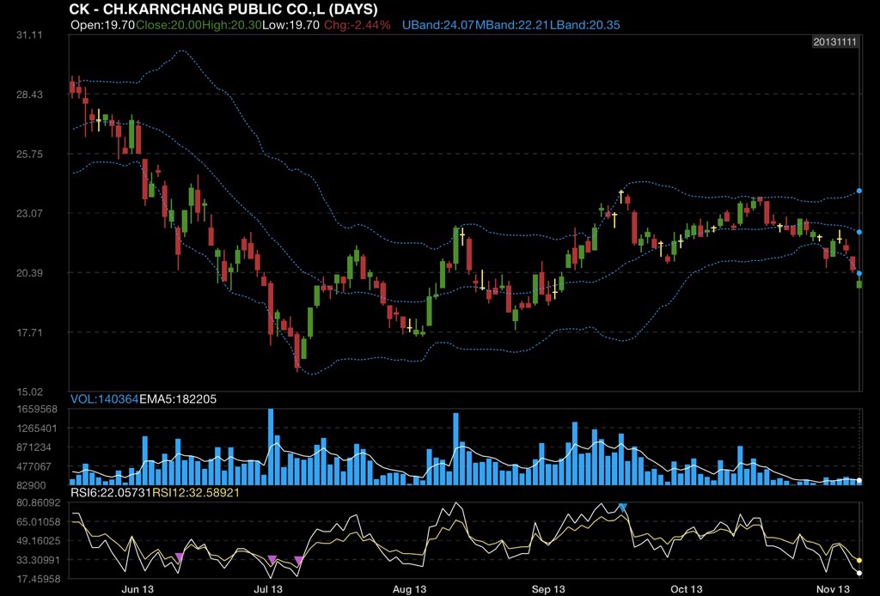Click the Oct 13 date axis label
Screen dimensions: 880x596
[x=687, y=589]
